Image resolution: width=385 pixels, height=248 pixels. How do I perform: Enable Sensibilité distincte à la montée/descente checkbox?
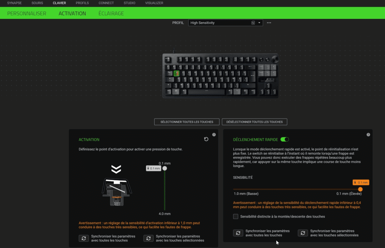(x=235, y=216)
